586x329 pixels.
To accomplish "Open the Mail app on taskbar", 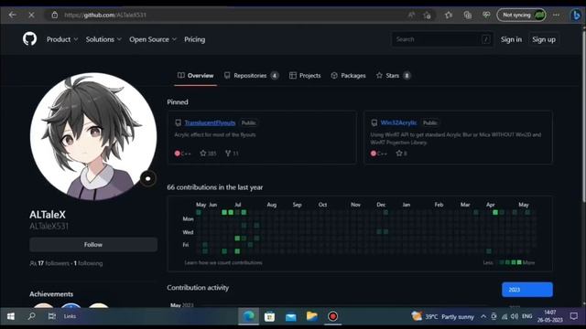I will tap(291, 316).
